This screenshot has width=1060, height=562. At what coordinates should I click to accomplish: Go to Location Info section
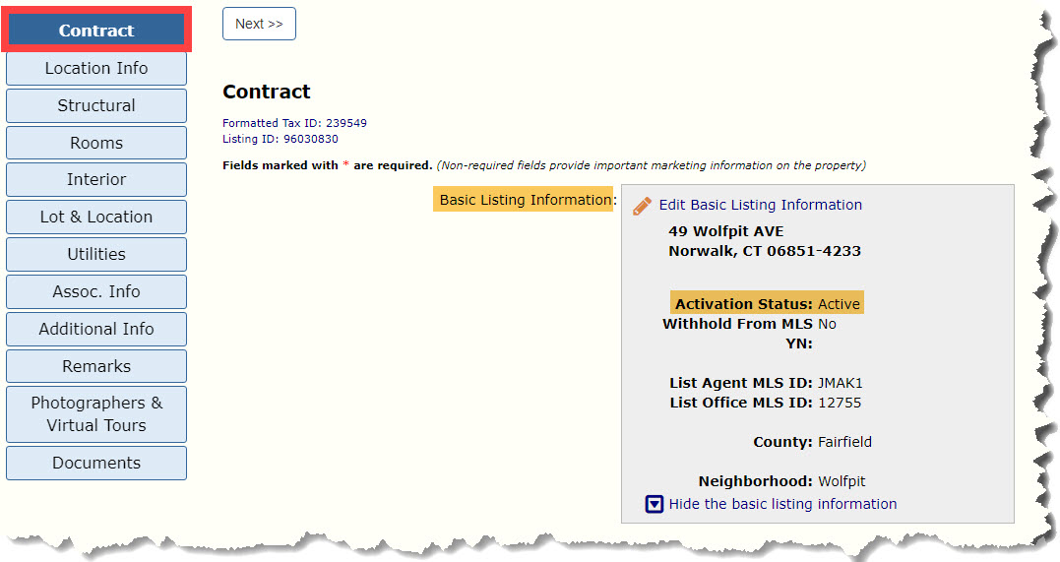(96, 68)
